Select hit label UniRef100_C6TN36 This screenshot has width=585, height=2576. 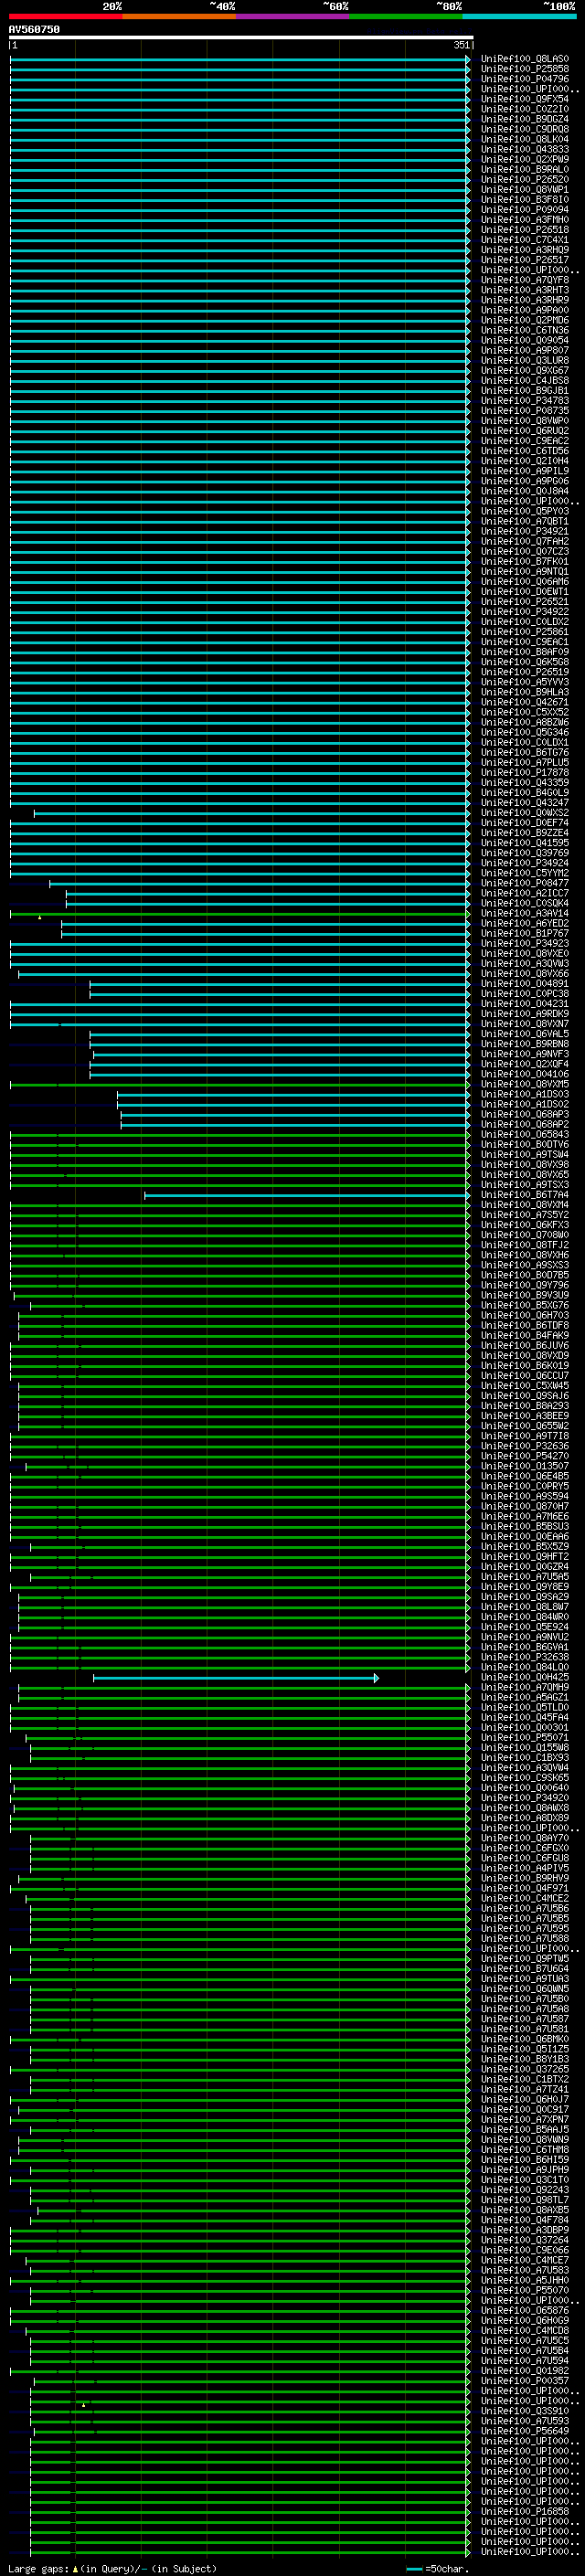click(525, 330)
